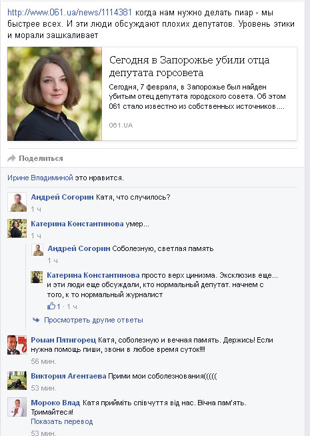Open Ирине Владиминой profile from likes
The height and width of the screenshot is (436, 310).
click(x=40, y=178)
